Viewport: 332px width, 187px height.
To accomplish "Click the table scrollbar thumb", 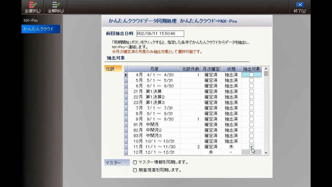I will coord(266,74).
